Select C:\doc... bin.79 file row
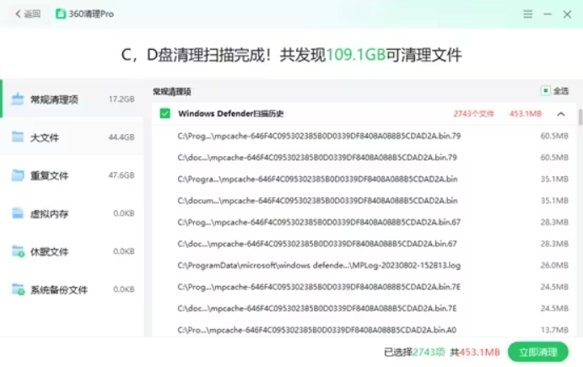583x367 pixels. pos(364,158)
